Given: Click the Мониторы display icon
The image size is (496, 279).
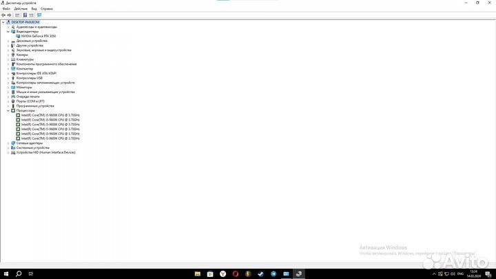Looking at the screenshot, I should (x=13, y=87).
